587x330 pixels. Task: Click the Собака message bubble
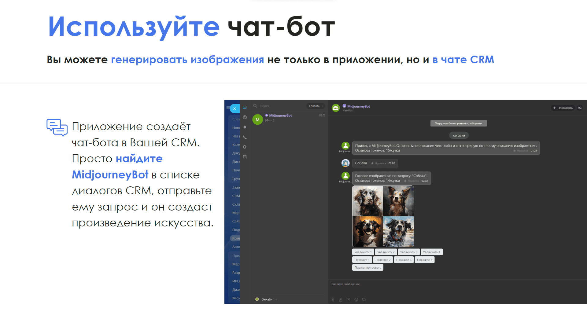[x=375, y=163]
